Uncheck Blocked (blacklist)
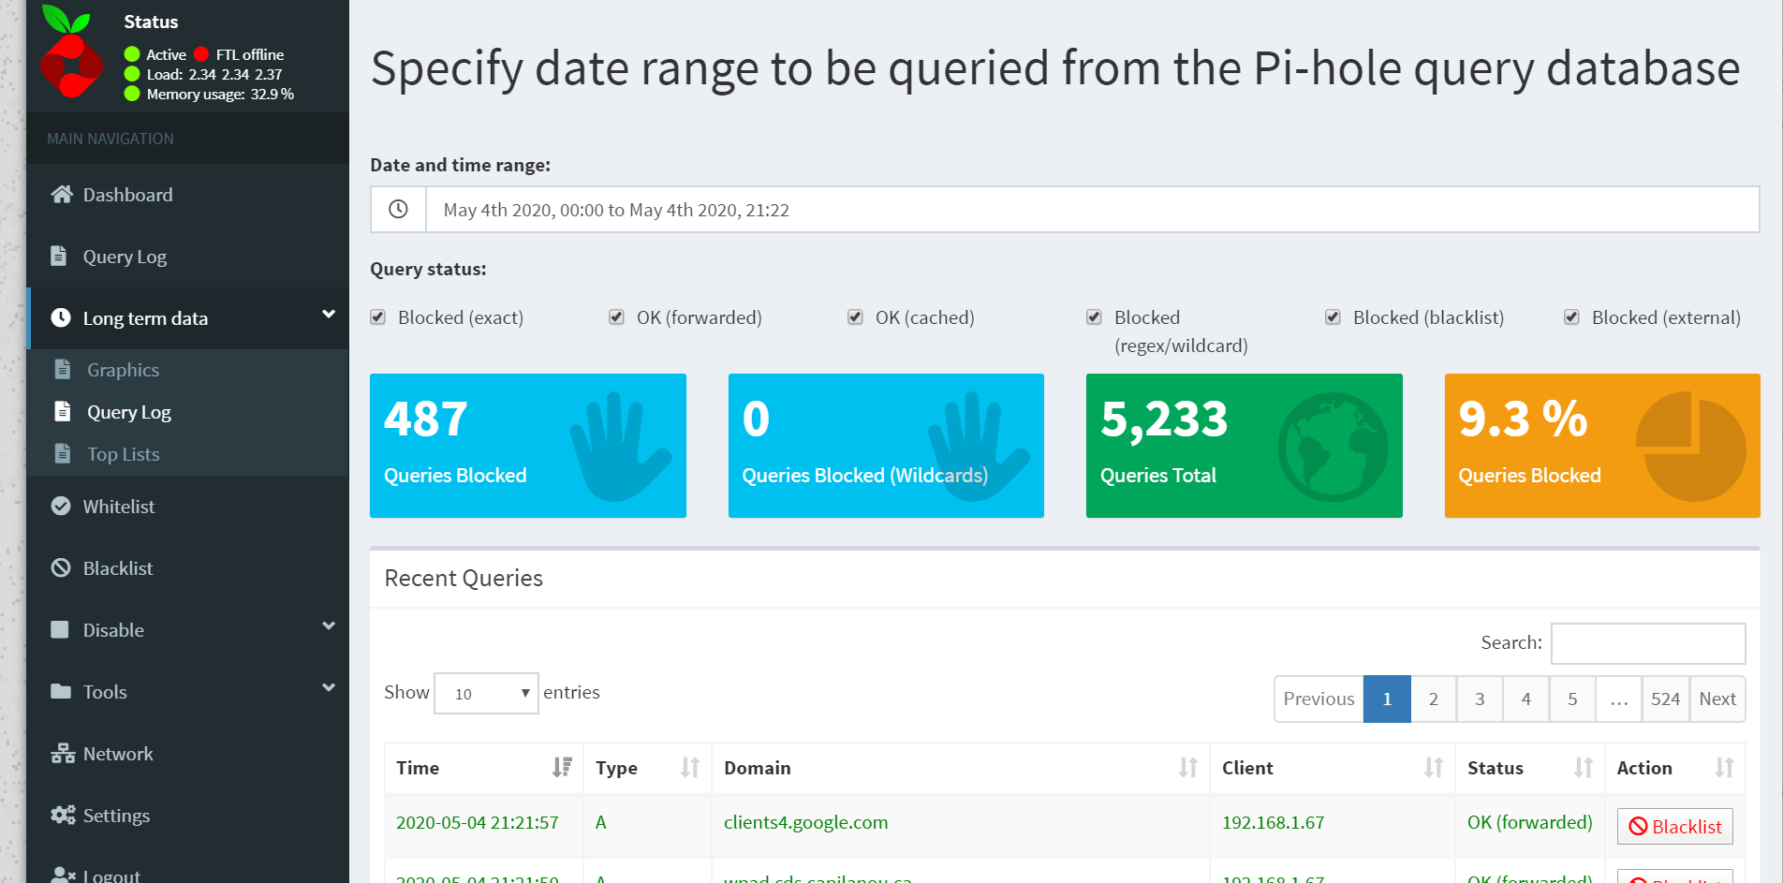 pyautogui.click(x=1332, y=316)
